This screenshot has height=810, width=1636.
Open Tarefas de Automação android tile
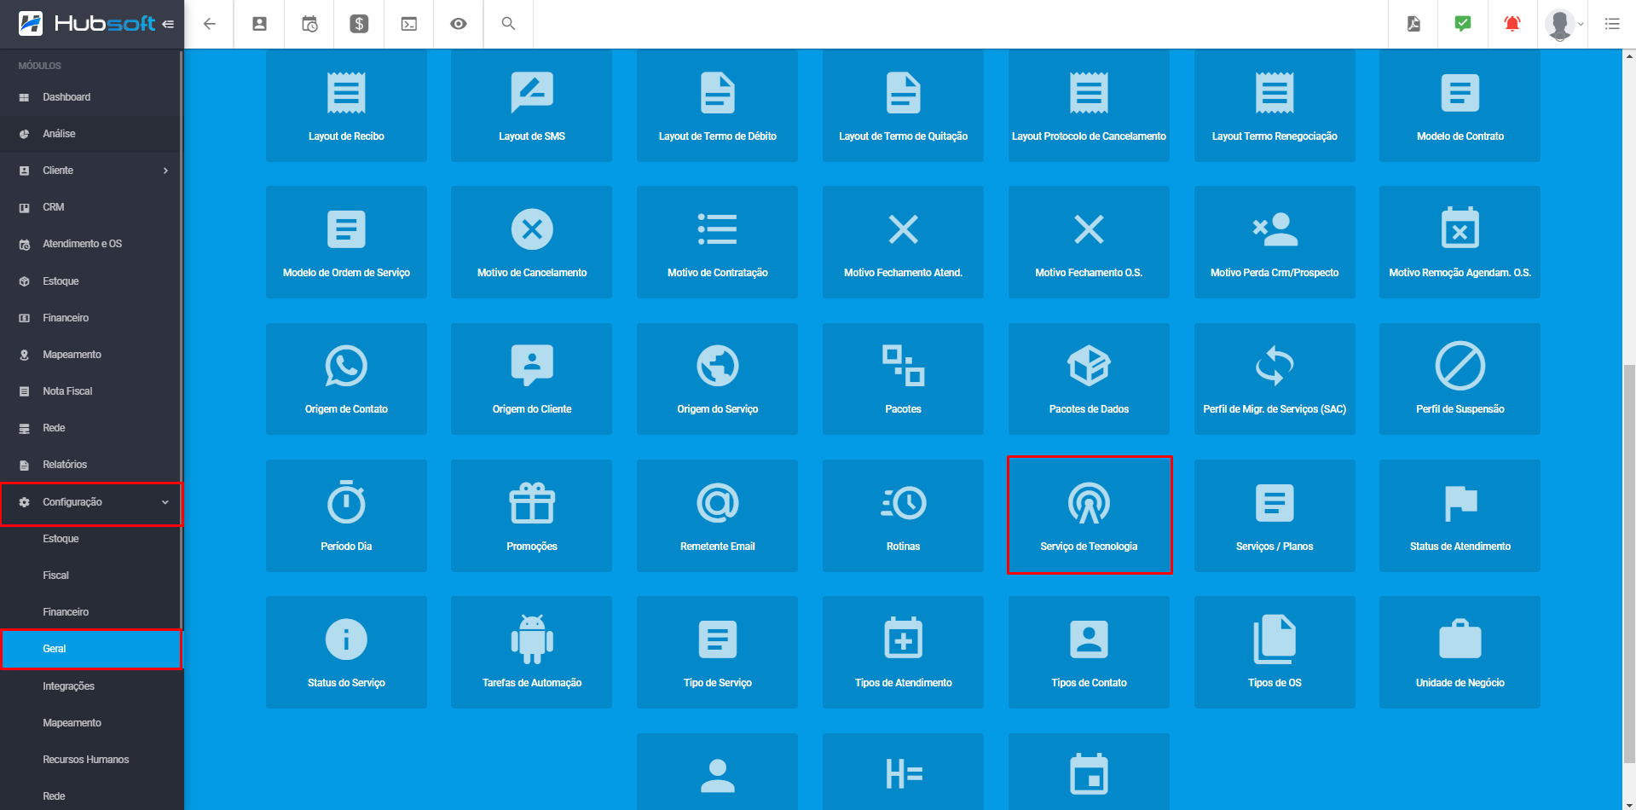pyautogui.click(x=532, y=652)
